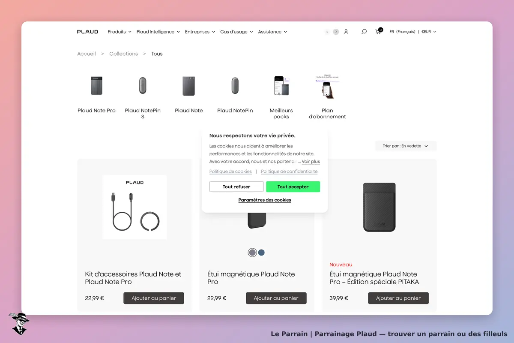Screen dimensions: 514x343
Task: Open Politique de confidentialité link
Action: pyautogui.click(x=289, y=171)
